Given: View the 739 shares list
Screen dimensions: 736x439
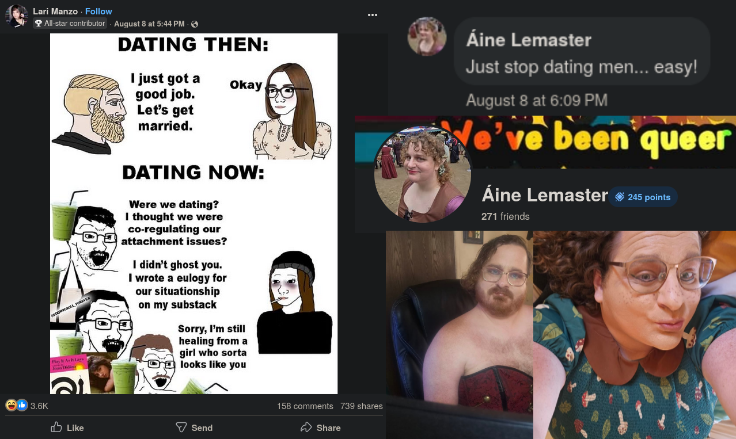Looking at the screenshot, I should point(362,406).
